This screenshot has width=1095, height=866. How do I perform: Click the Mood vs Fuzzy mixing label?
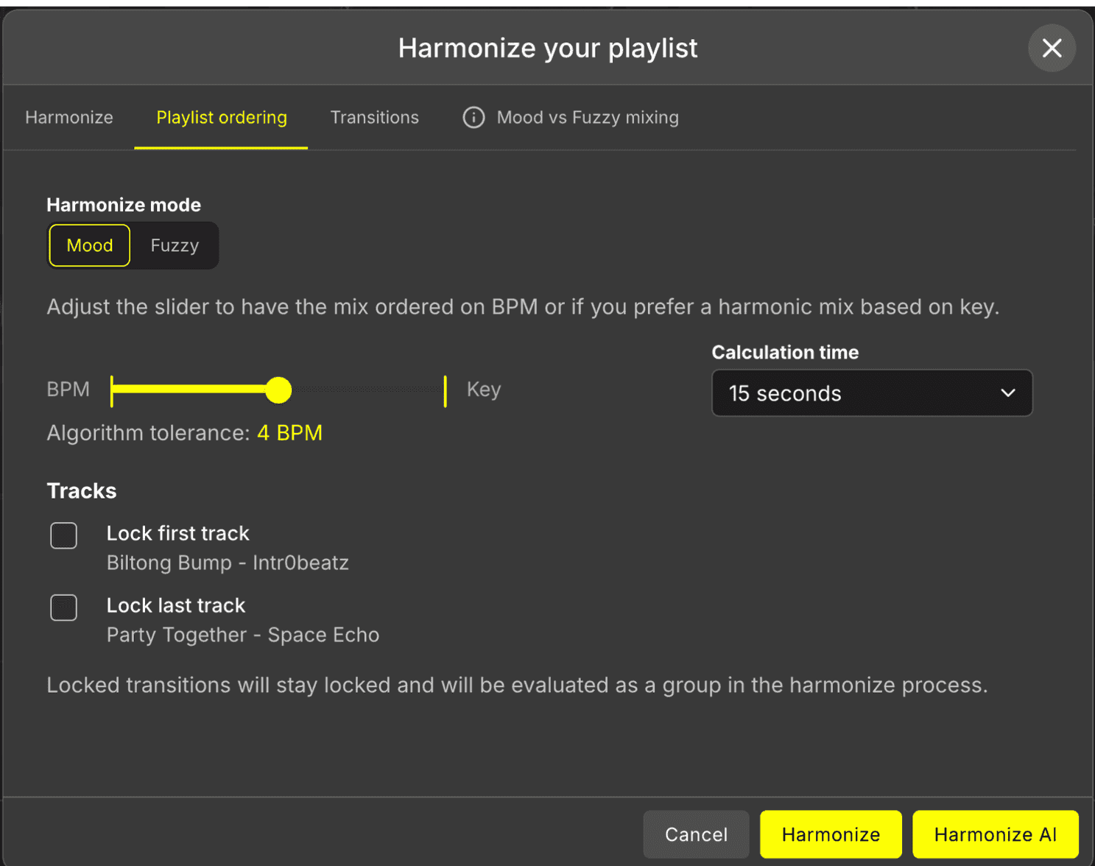[588, 117]
